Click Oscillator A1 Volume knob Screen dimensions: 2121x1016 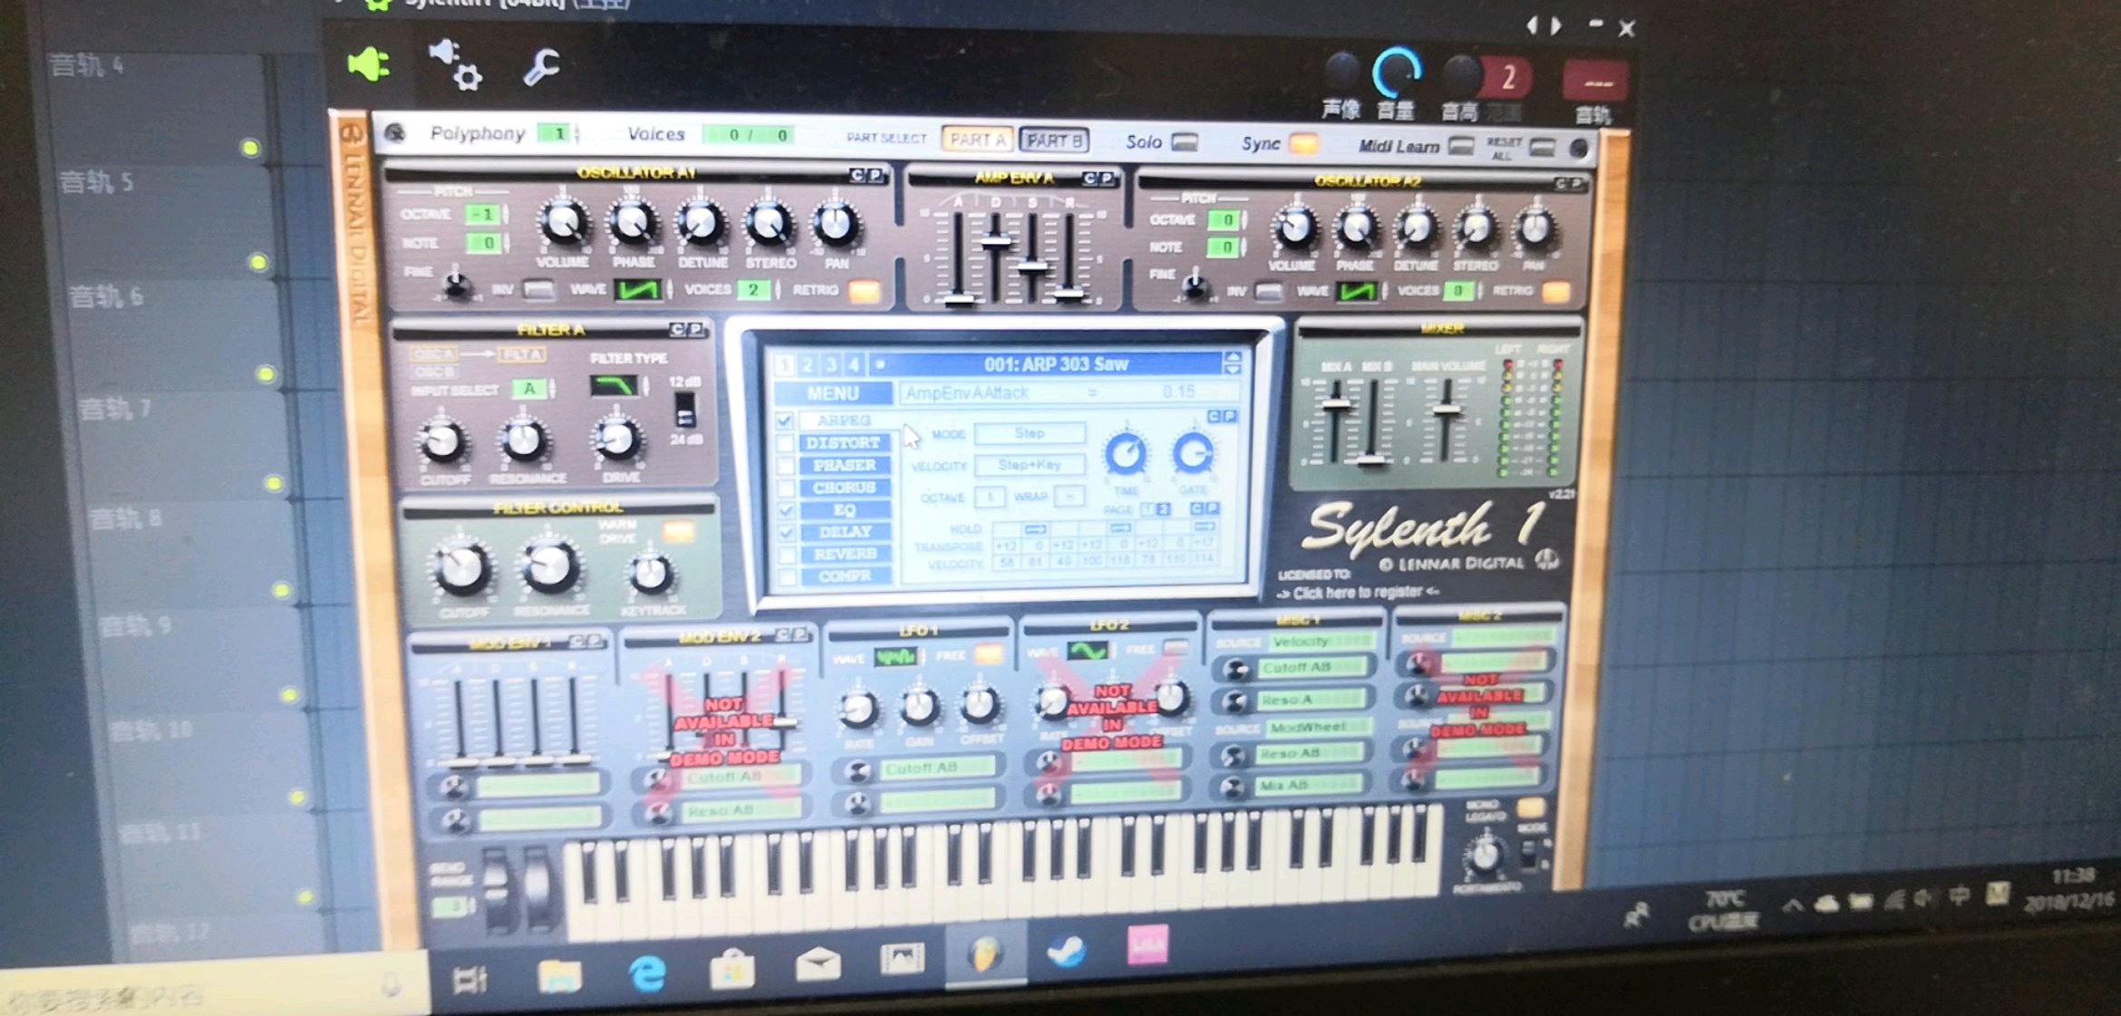pos(563,223)
